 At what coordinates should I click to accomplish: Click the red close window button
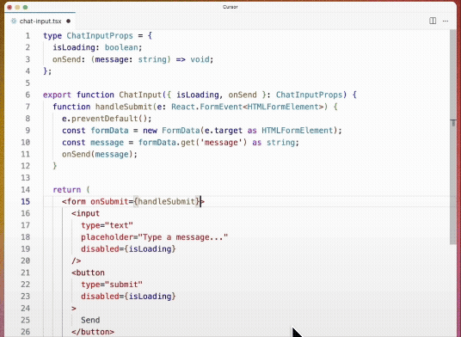(x=9, y=7)
